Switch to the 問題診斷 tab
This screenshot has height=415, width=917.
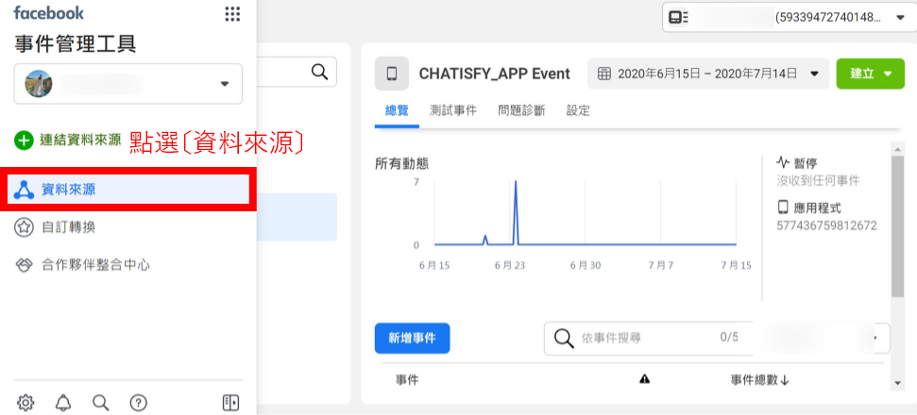click(x=521, y=110)
